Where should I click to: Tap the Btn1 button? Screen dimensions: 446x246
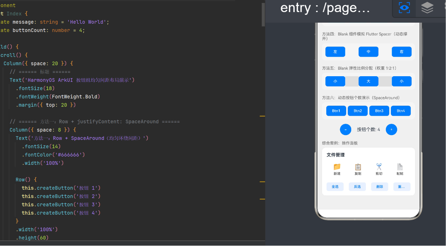(336, 111)
